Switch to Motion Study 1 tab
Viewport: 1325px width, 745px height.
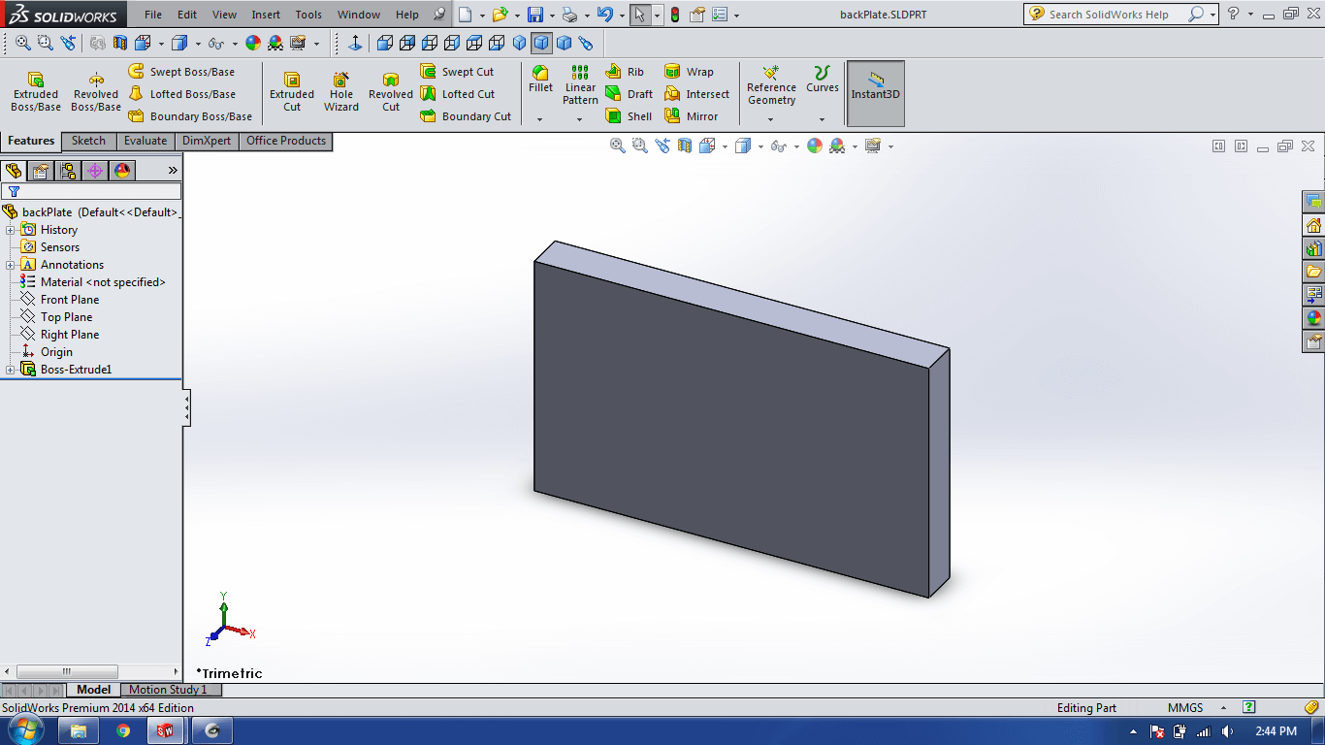point(168,690)
